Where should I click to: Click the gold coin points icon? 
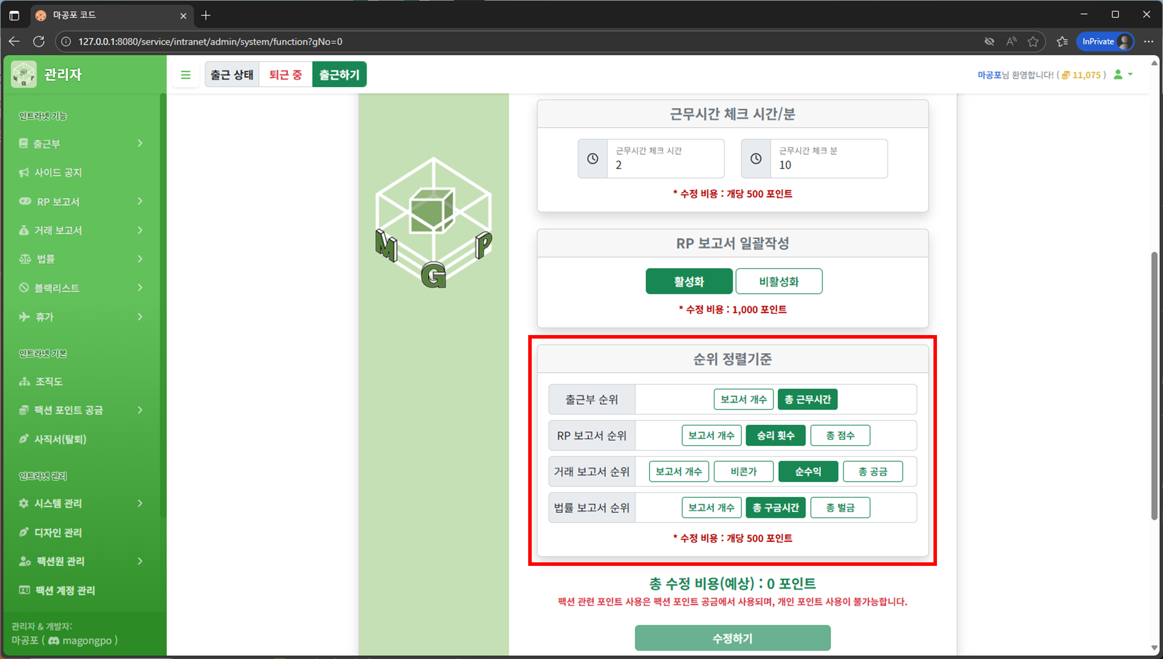(1066, 75)
